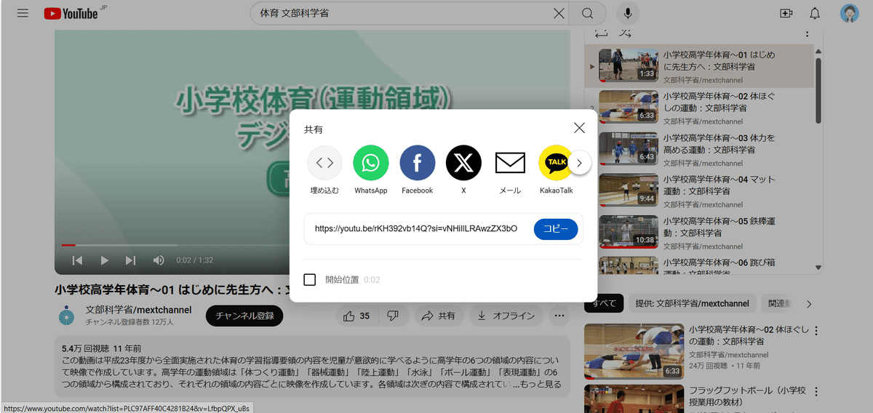873x413 pixels.
Task: Expand description with もっと見る
Action: (542, 384)
